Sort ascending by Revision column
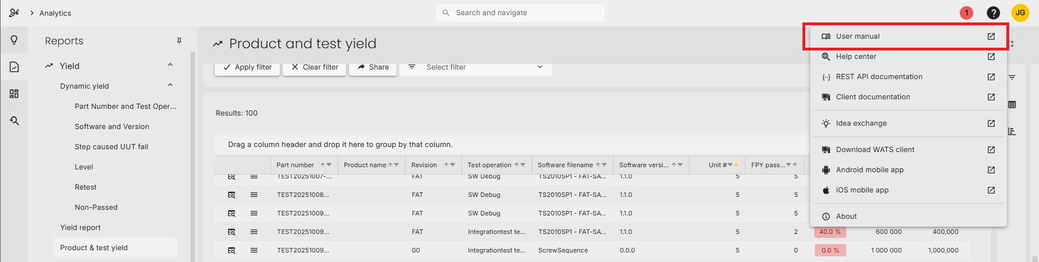Screen dimensions: 1039x262 pyautogui.click(x=446, y=165)
